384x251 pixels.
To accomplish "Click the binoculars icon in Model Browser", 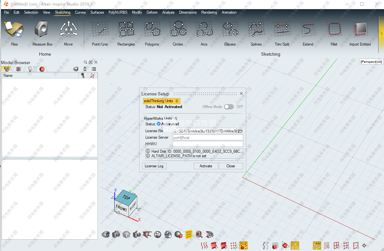I will tap(91, 62).
